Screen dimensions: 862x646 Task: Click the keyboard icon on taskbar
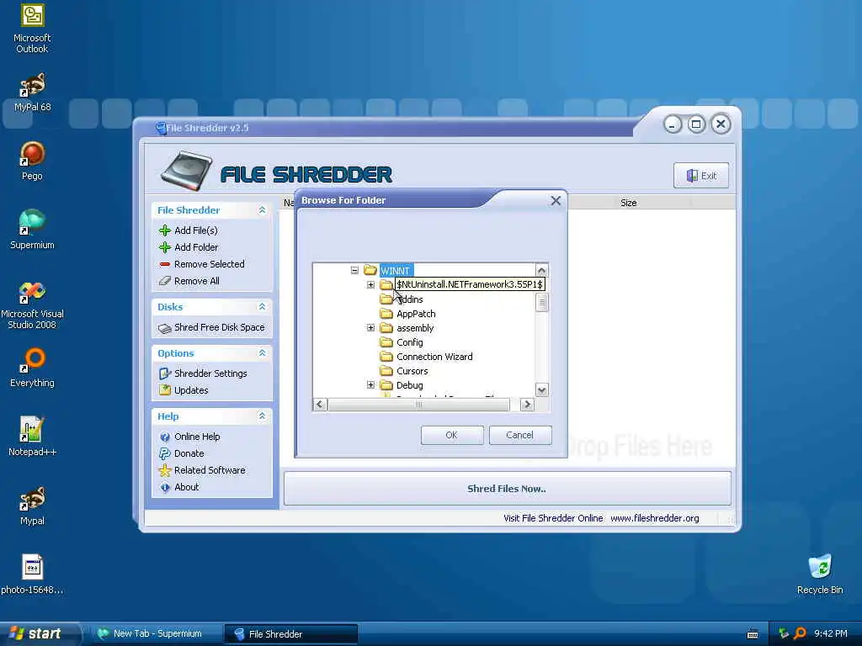pos(753,634)
